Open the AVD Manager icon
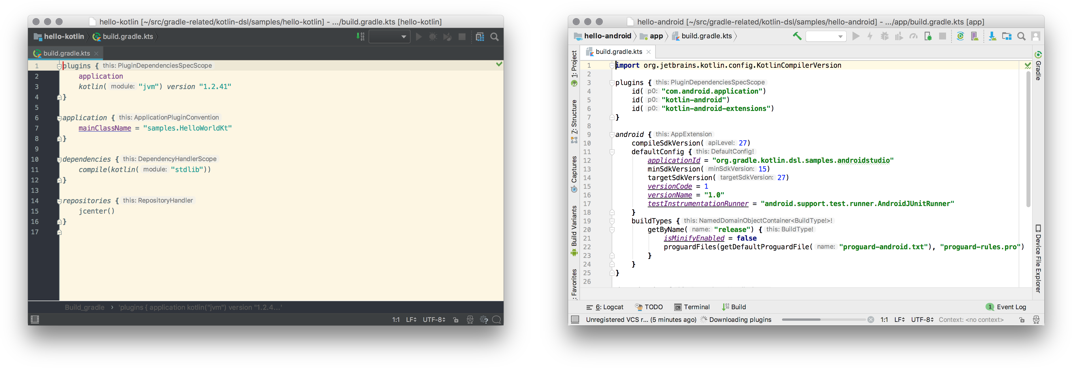 click(x=975, y=36)
